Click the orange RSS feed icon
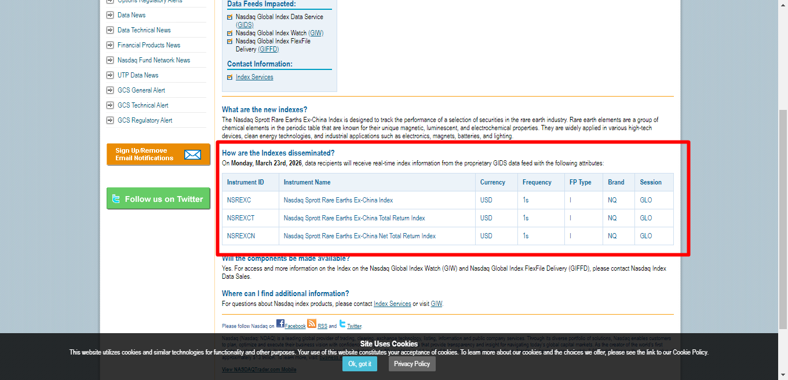This screenshot has width=788, height=380. tap(312, 323)
